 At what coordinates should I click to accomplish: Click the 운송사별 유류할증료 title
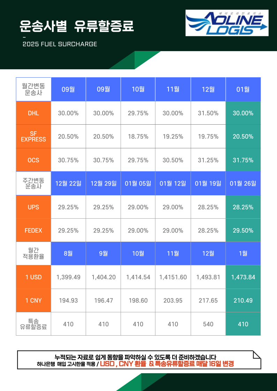pyautogui.click(x=77, y=26)
